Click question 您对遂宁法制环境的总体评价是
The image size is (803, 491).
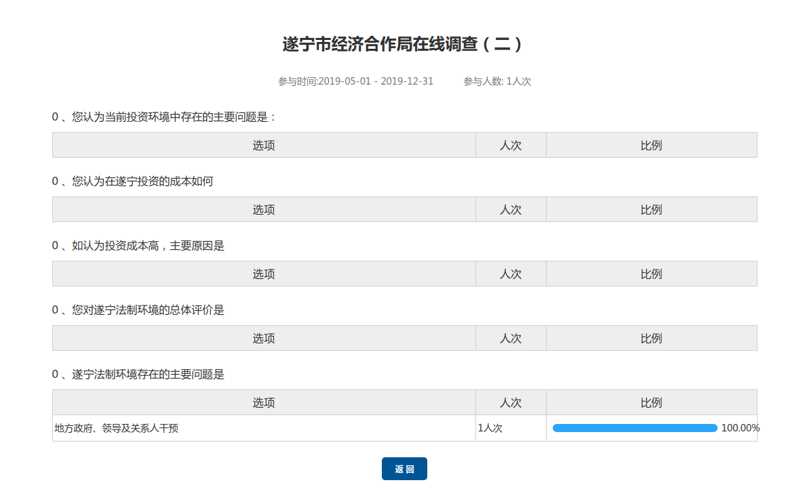(x=138, y=310)
